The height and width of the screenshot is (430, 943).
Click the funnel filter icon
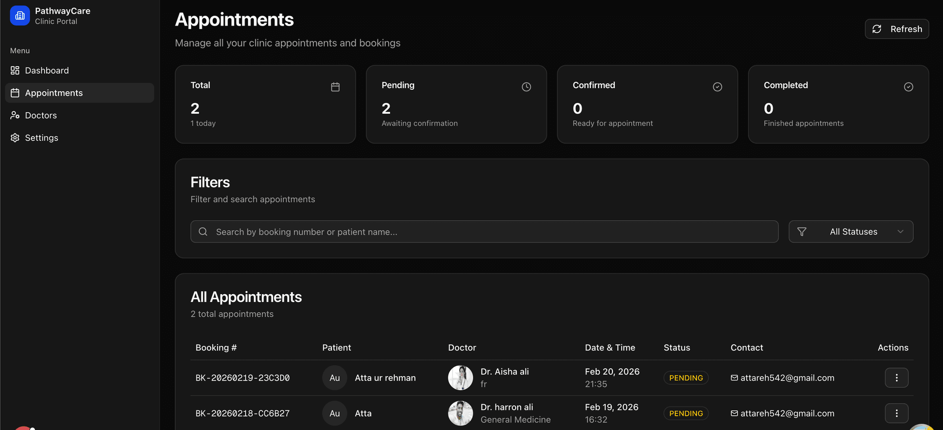pyautogui.click(x=802, y=231)
